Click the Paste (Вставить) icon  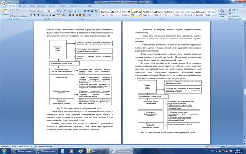click(5, 12)
